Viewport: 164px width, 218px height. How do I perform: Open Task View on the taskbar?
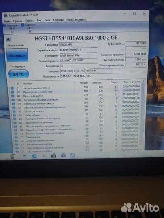point(24,156)
